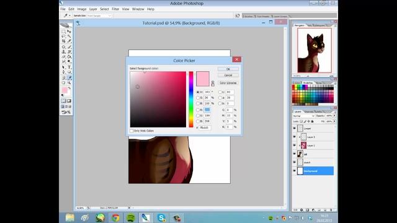Click the lock transparent pixels icon
The height and width of the screenshot is (223, 397).
coord(301,121)
